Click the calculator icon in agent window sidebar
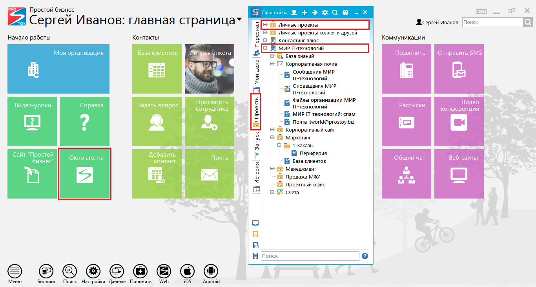The width and height of the screenshot is (536, 287). pos(255,234)
